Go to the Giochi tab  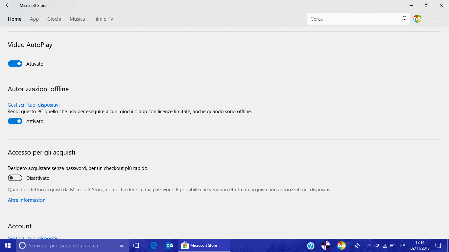point(54,19)
